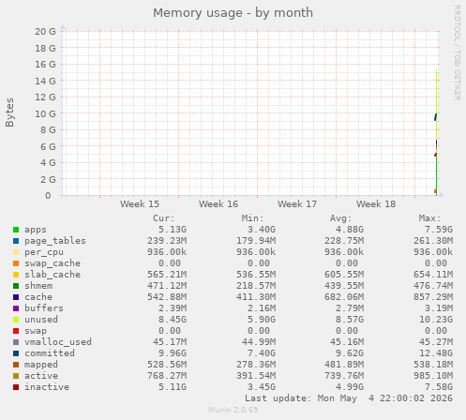The height and width of the screenshot is (420, 466).
Task: Click committed max value 12.48G
Action: click(x=436, y=353)
